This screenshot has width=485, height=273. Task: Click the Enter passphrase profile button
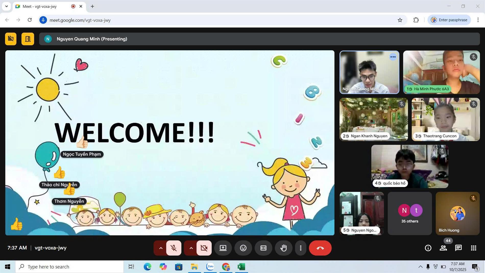(449, 20)
